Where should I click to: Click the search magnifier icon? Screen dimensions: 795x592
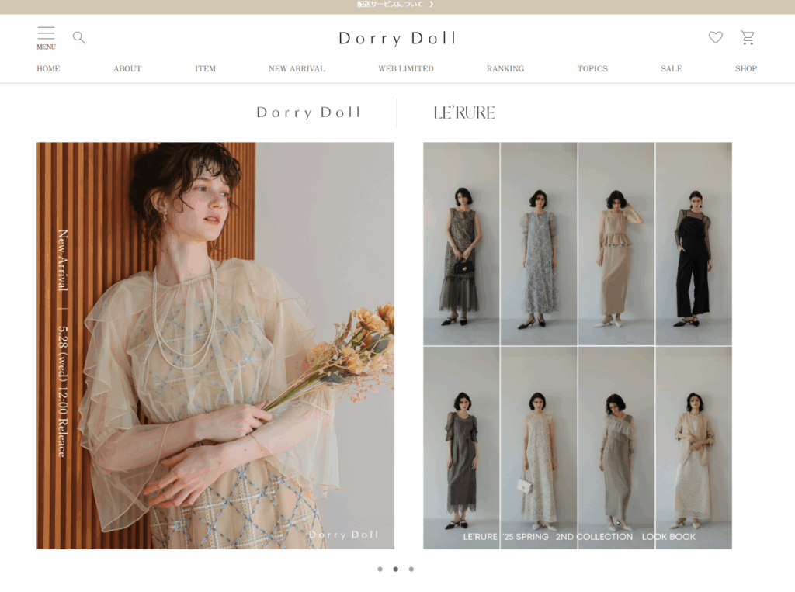click(78, 37)
